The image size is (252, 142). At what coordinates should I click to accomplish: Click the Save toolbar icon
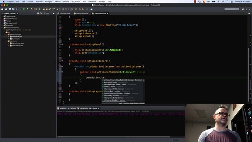(10, 9)
